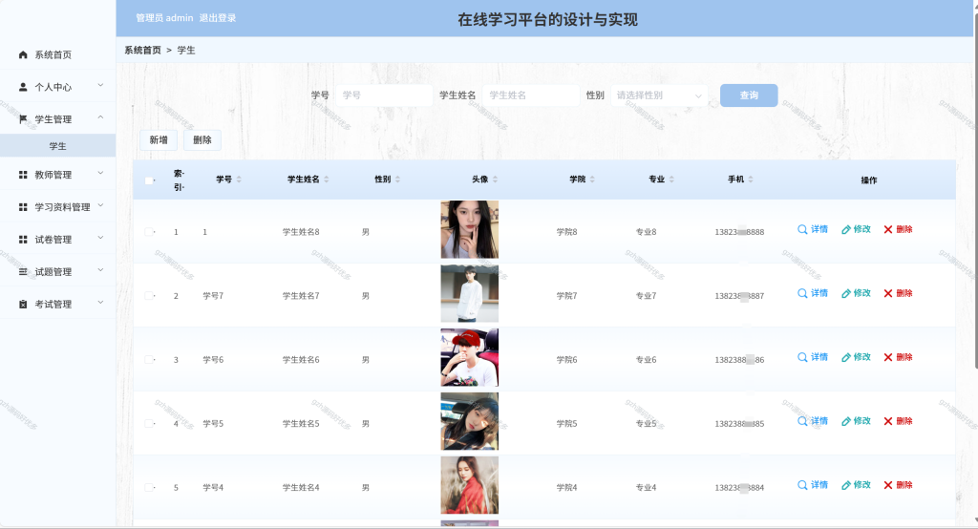
Task: Click 修改 edit for 学生姓名5 row
Action: (856, 421)
